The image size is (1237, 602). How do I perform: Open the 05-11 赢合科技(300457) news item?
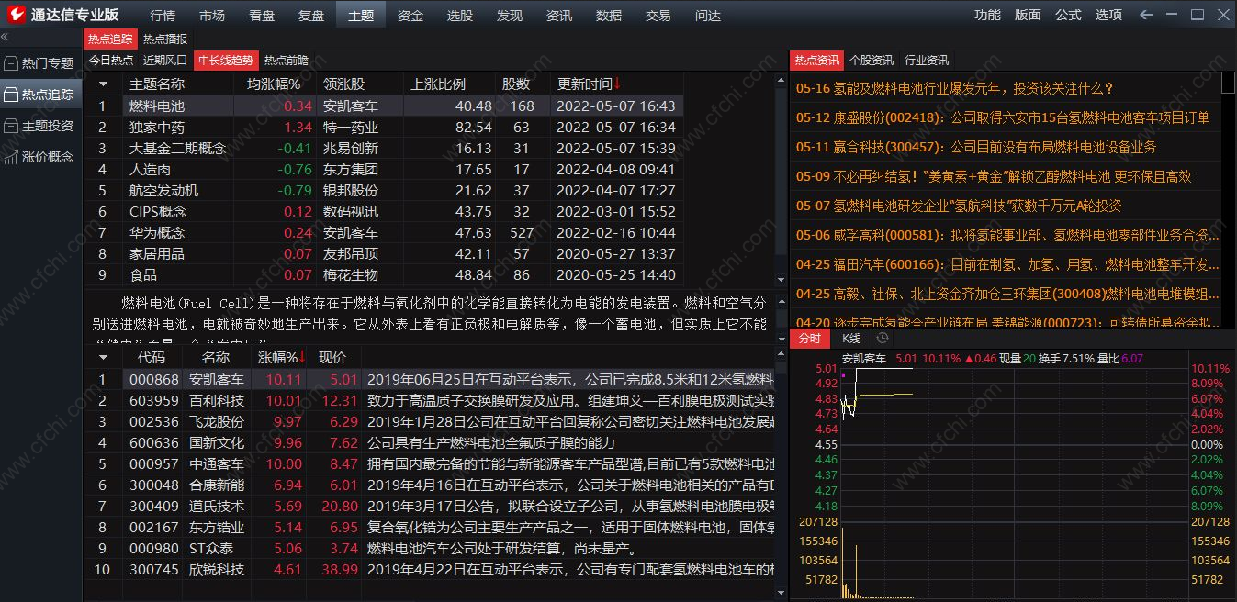coord(976,147)
